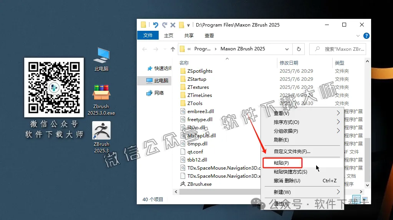Screen dimensions: 393x220
Task: Refresh the folder with refresh button
Action: [299, 49]
